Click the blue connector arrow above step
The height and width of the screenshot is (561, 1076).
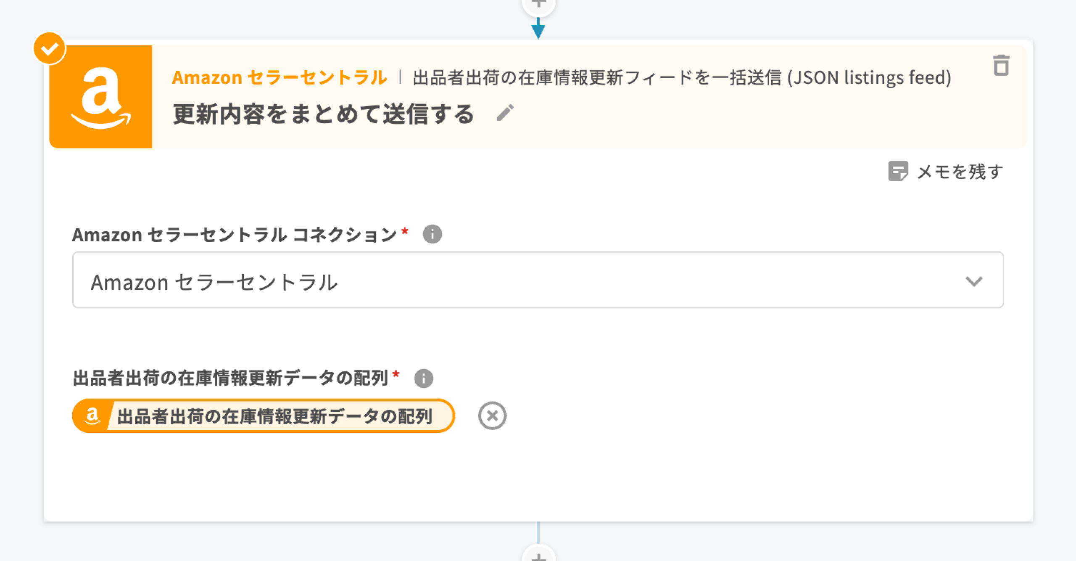click(538, 30)
